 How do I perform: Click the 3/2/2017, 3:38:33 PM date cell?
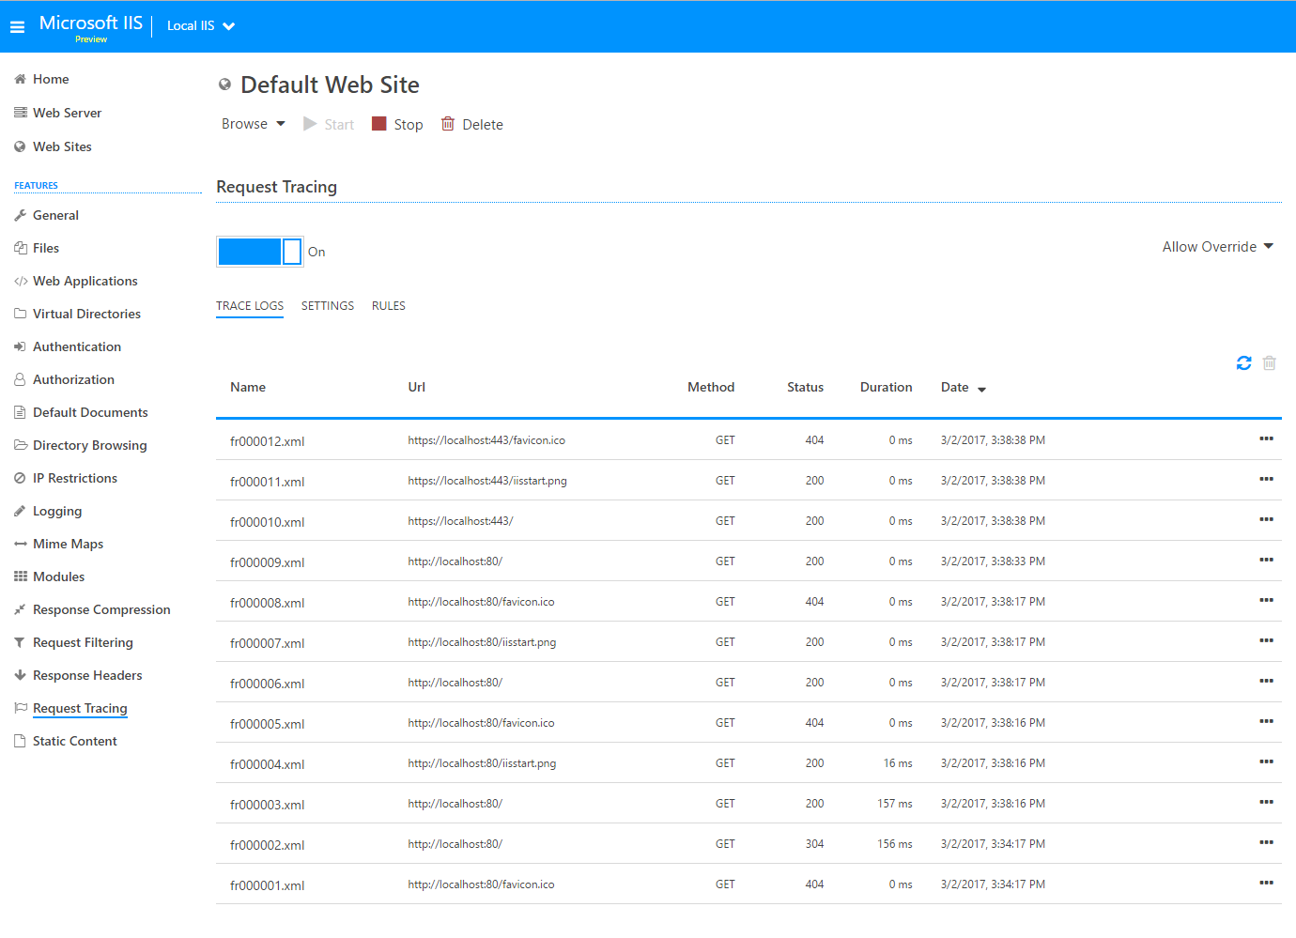click(x=993, y=561)
